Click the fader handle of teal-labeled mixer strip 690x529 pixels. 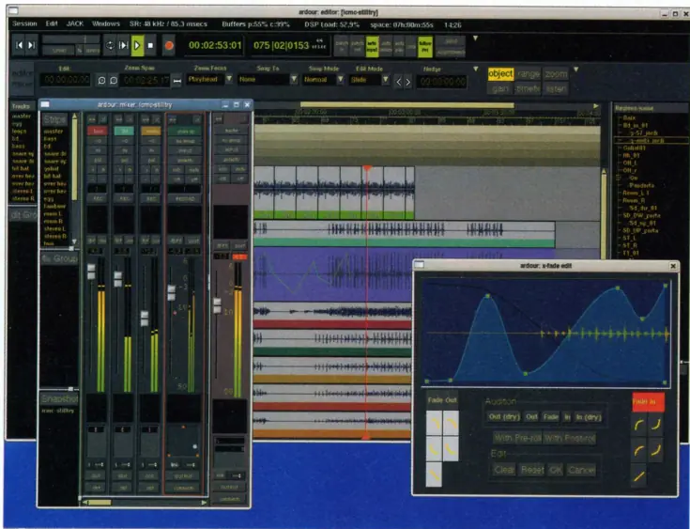tap(118, 279)
